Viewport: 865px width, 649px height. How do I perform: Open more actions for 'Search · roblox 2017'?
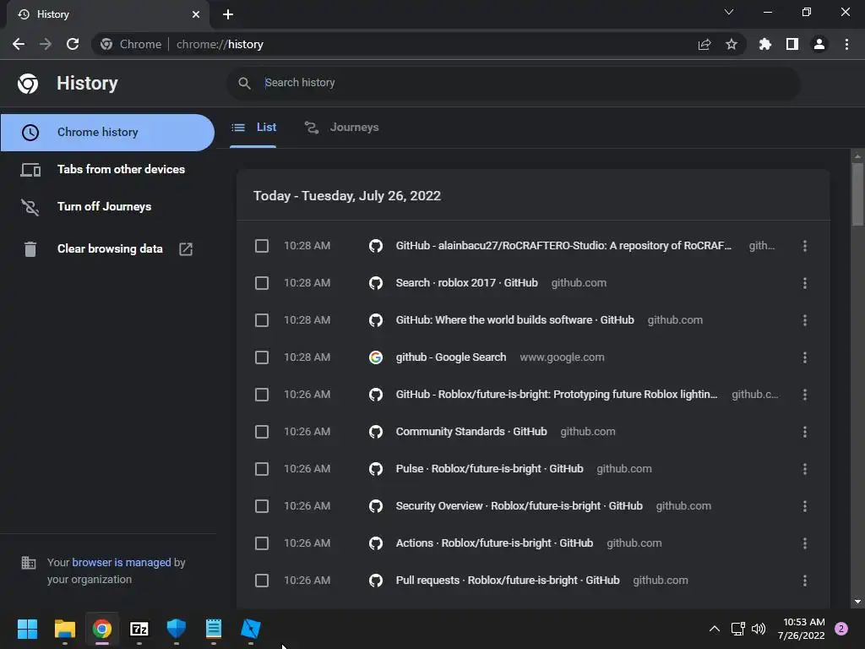pos(805,283)
